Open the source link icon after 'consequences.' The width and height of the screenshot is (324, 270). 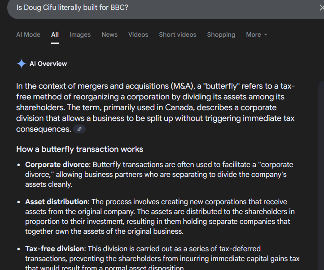pos(79,129)
